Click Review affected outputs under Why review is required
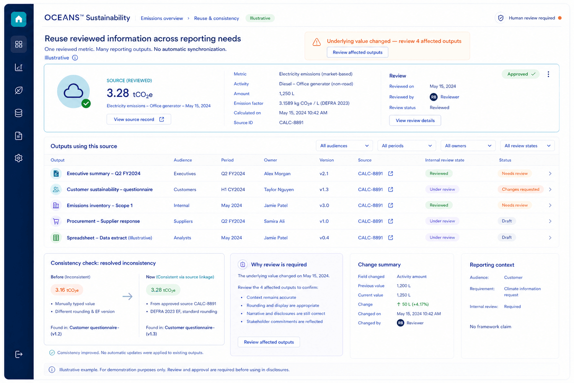This screenshot has height=383, width=574. pos(269,342)
